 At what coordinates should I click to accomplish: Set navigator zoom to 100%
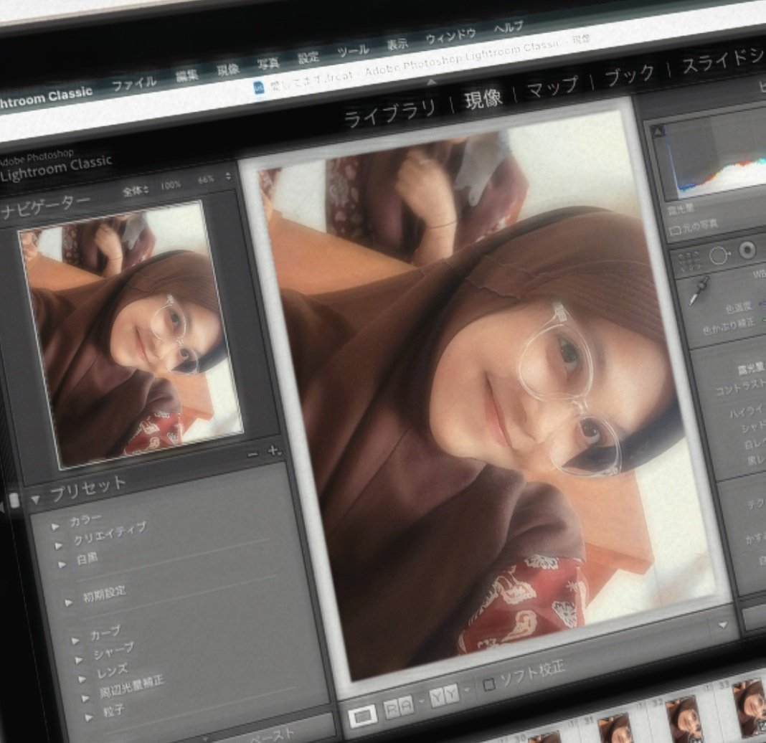pos(171,185)
